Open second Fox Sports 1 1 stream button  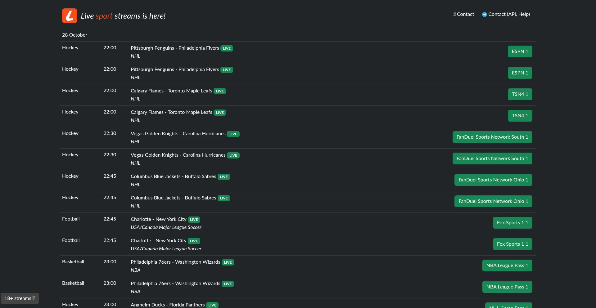(x=512, y=244)
